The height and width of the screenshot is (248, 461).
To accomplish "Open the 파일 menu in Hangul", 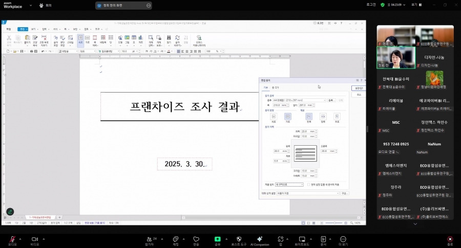I will coord(9,29).
